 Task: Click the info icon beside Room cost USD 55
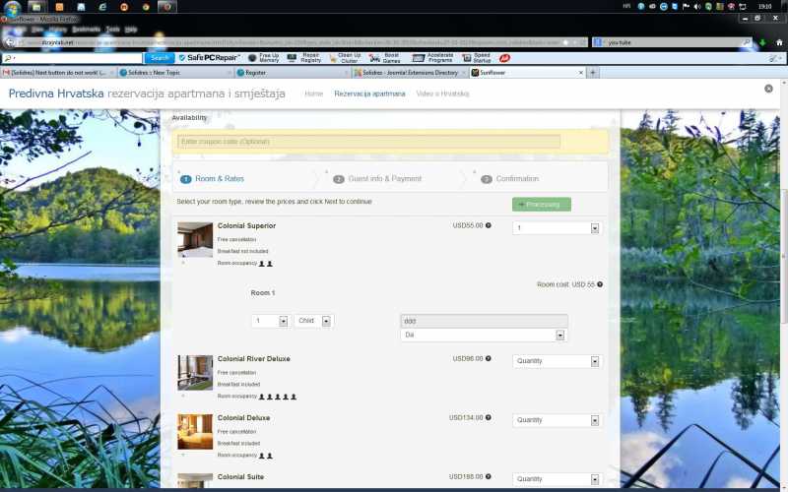pyautogui.click(x=600, y=284)
